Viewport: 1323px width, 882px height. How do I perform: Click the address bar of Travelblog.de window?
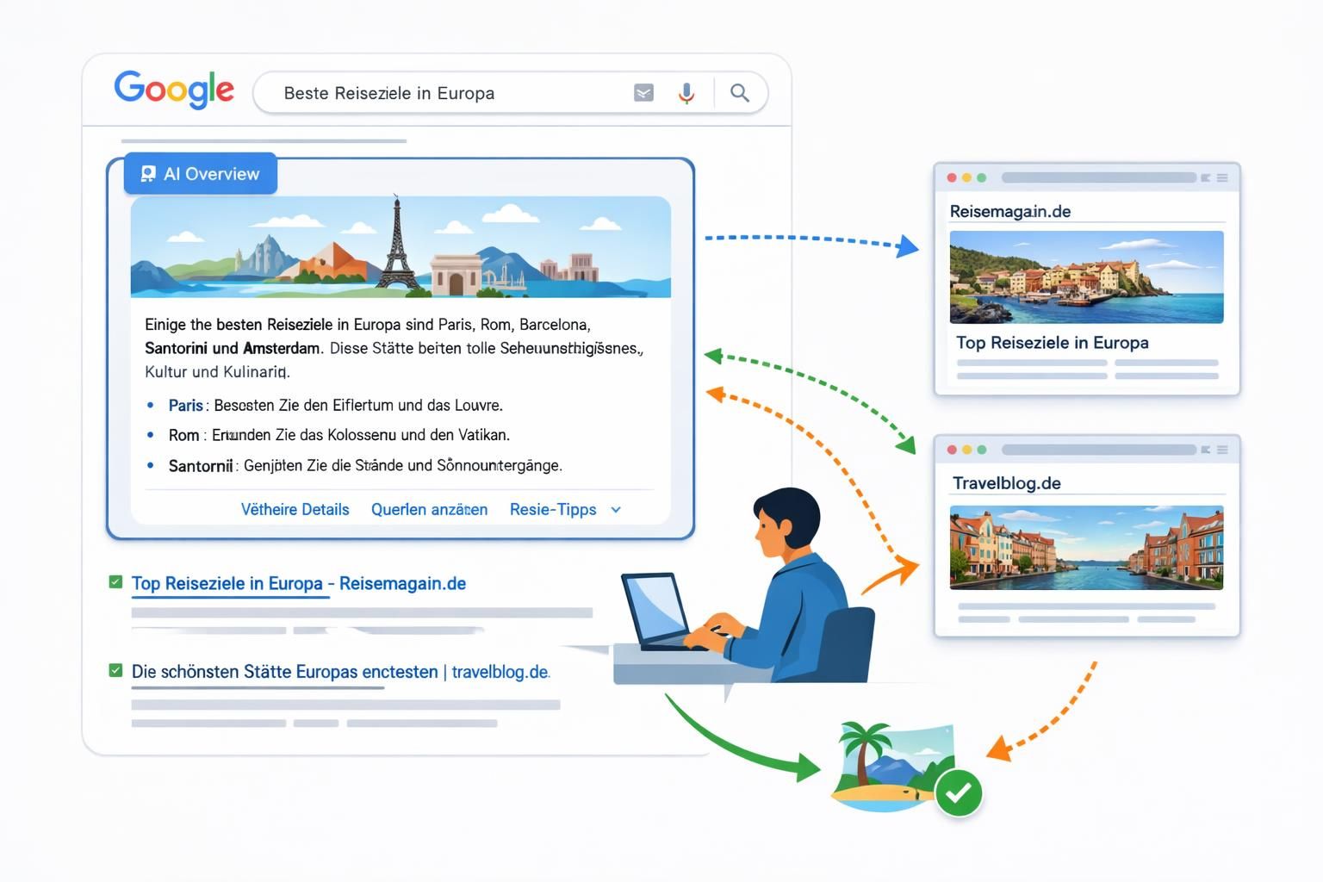pyautogui.click(x=1099, y=450)
